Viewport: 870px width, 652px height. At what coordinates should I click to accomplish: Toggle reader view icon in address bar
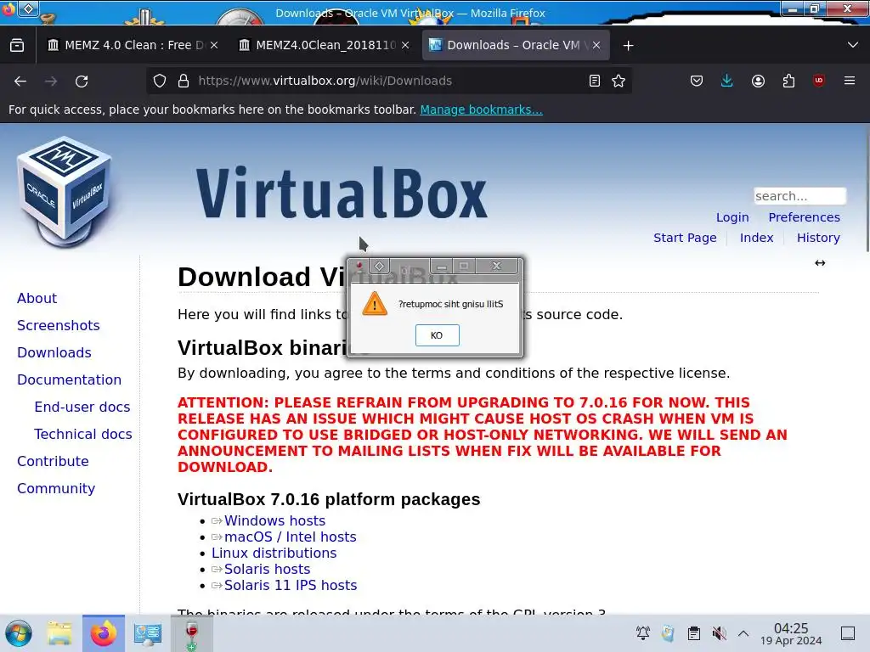tap(594, 81)
